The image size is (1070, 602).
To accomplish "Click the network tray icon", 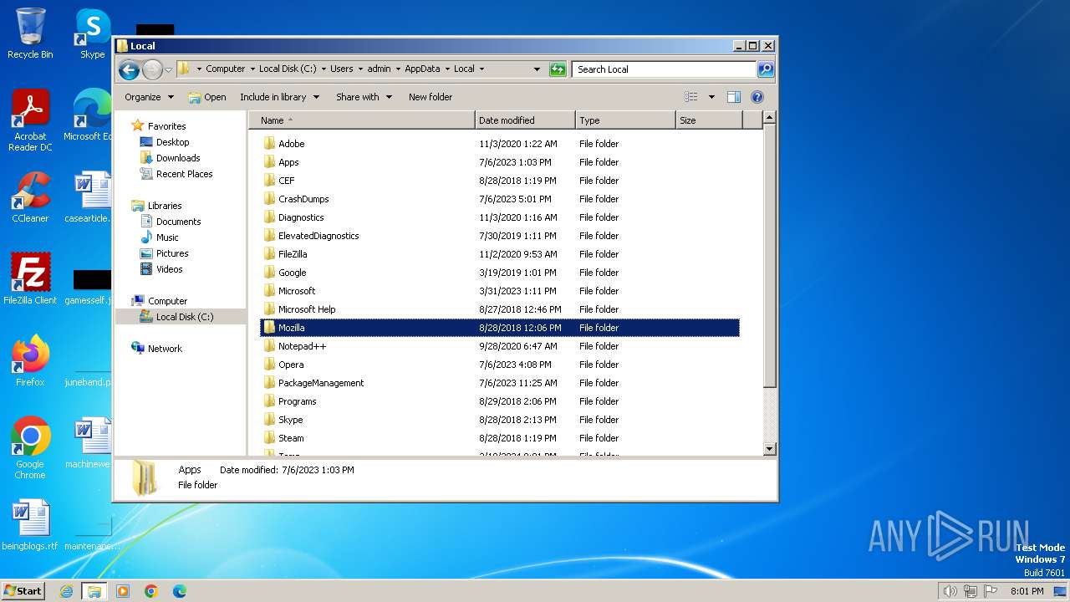I will [970, 591].
